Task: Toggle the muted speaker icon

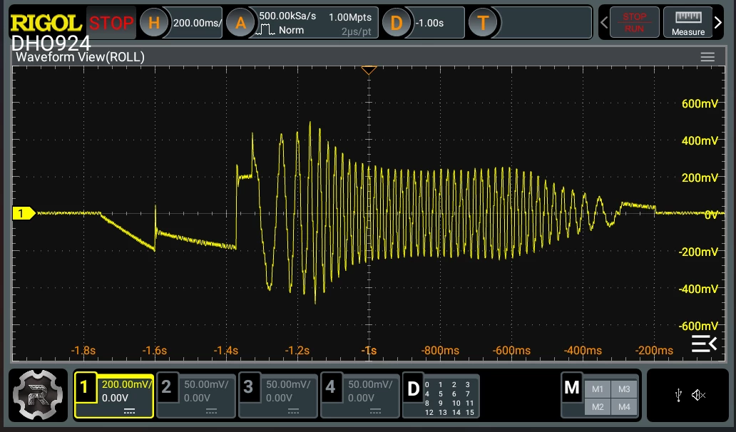Action: coord(698,396)
